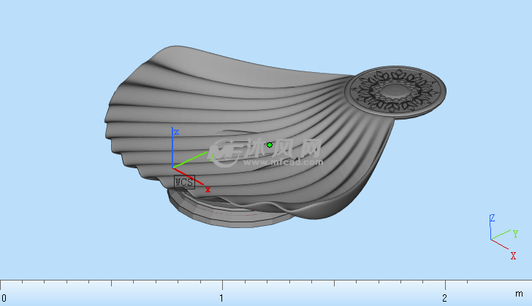Click the view triad origin corner

pos(492,239)
